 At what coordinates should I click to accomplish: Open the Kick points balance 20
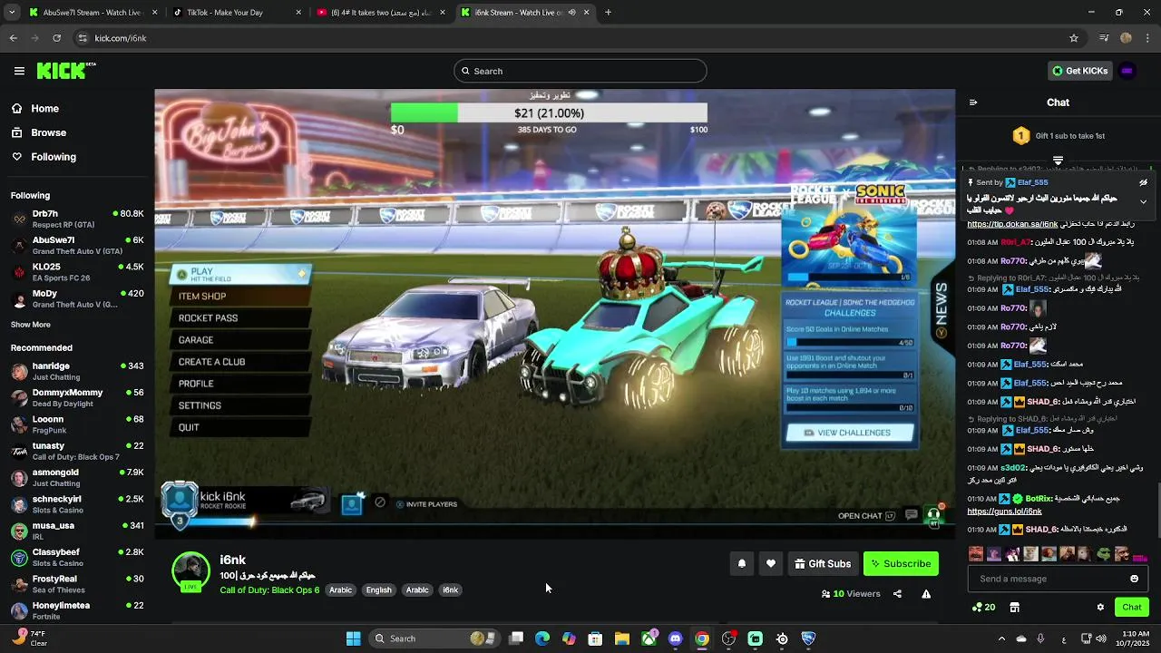pyautogui.click(x=983, y=608)
